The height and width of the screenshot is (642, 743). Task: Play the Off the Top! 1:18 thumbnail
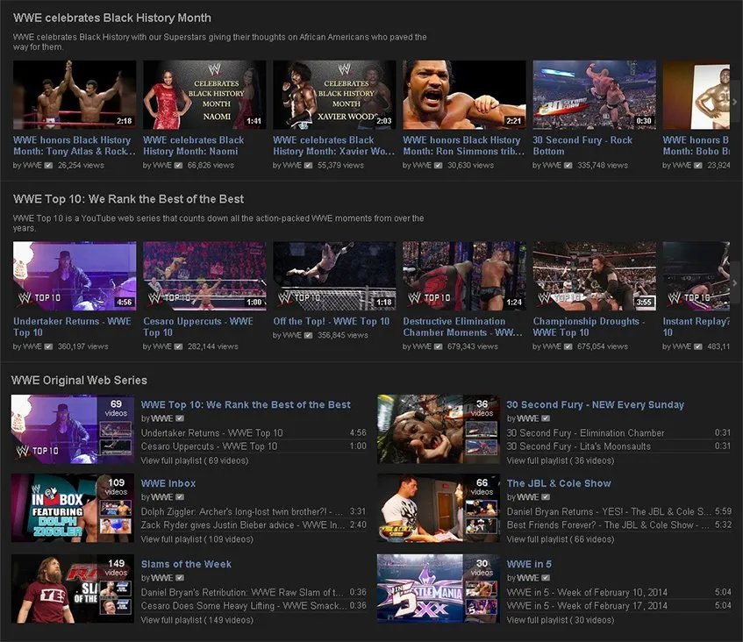click(334, 275)
